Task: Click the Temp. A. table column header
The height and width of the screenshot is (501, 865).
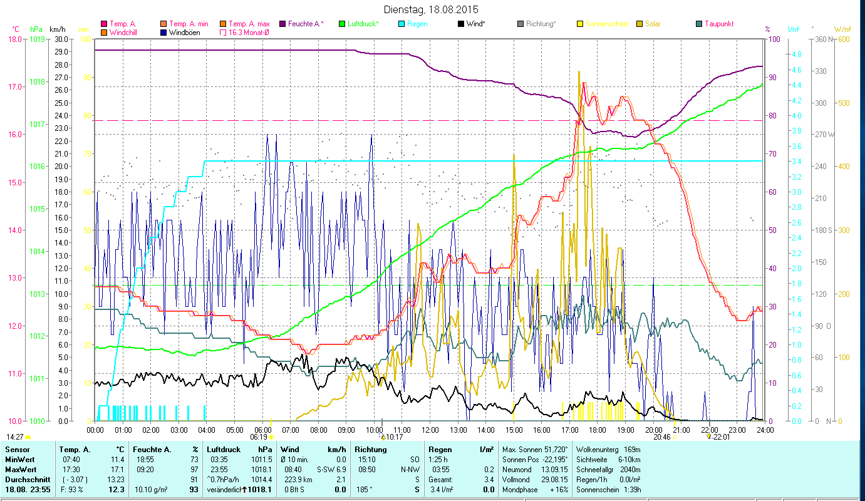Action: pyautogui.click(x=75, y=450)
